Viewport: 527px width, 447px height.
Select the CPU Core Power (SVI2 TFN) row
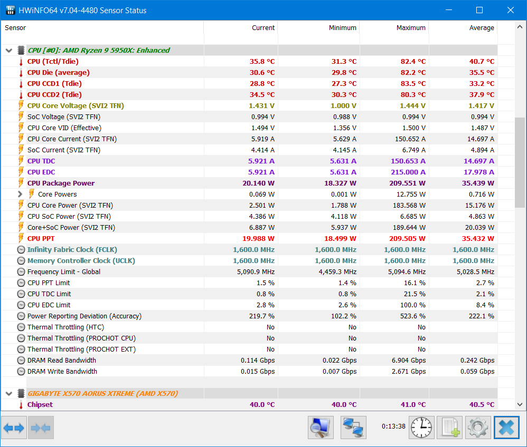249,206
